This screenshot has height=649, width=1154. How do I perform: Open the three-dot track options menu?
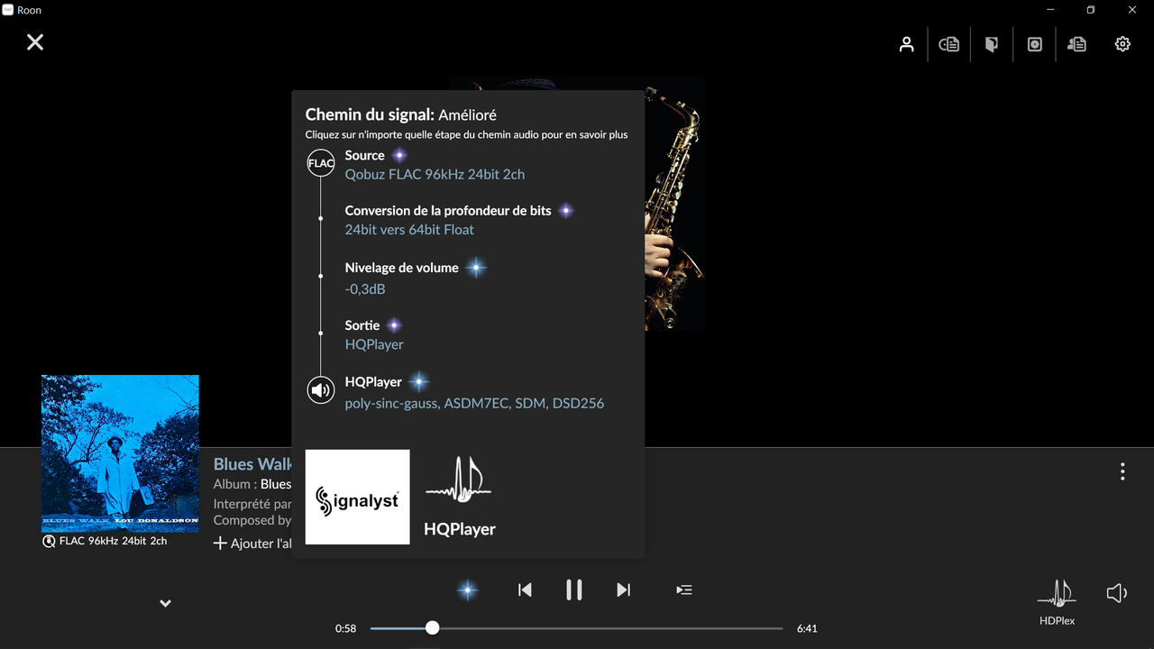1122,471
